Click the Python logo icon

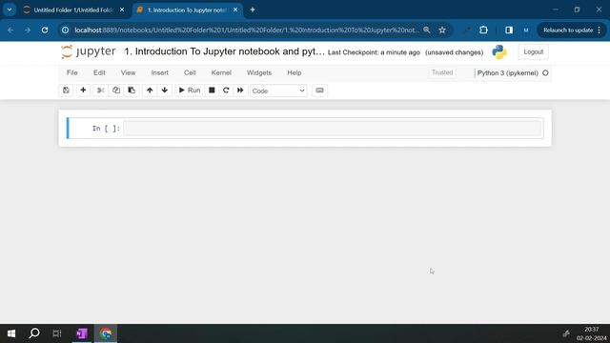click(x=499, y=51)
